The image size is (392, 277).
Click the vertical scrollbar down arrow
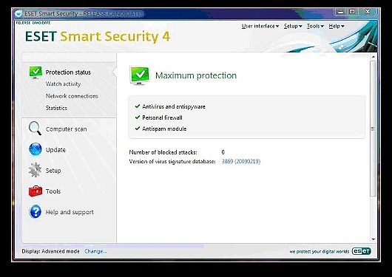pos(374,239)
